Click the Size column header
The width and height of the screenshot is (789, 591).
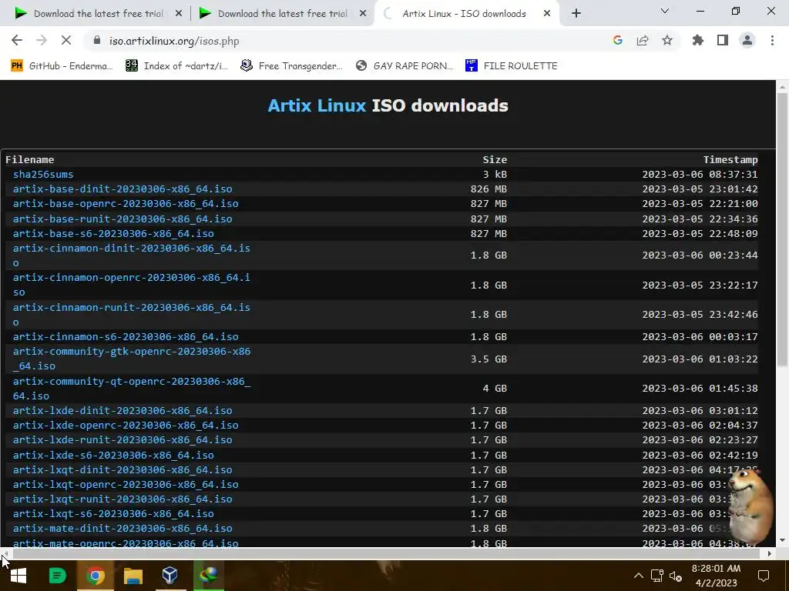495,160
